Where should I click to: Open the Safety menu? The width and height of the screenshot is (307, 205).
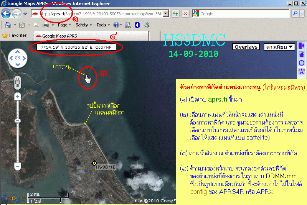(x=84, y=25)
